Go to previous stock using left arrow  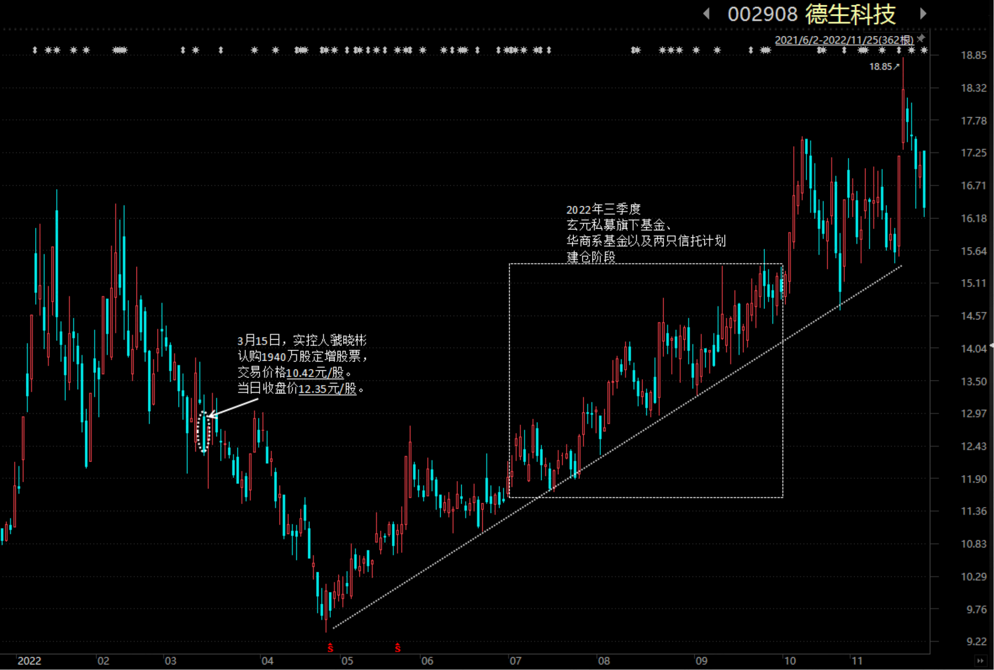click(707, 14)
